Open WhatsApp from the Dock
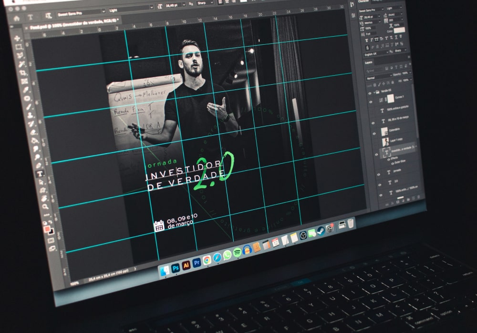This screenshot has height=333, width=477. pyautogui.click(x=227, y=255)
